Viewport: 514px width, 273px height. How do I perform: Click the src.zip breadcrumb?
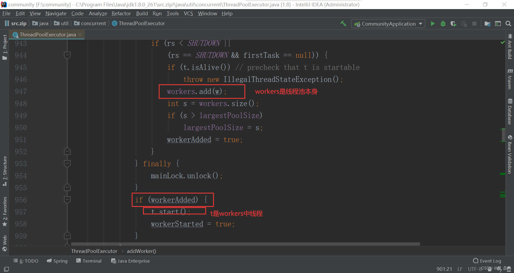16,24
